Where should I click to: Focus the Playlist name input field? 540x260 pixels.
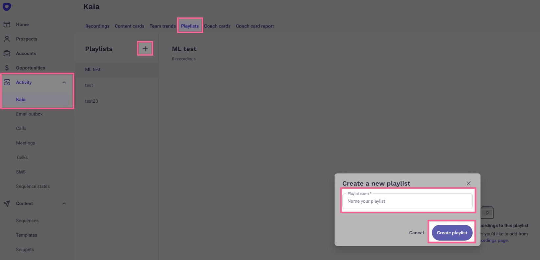[408, 201]
